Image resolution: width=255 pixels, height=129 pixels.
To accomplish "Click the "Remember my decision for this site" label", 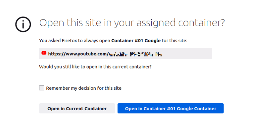I will point(84,88).
